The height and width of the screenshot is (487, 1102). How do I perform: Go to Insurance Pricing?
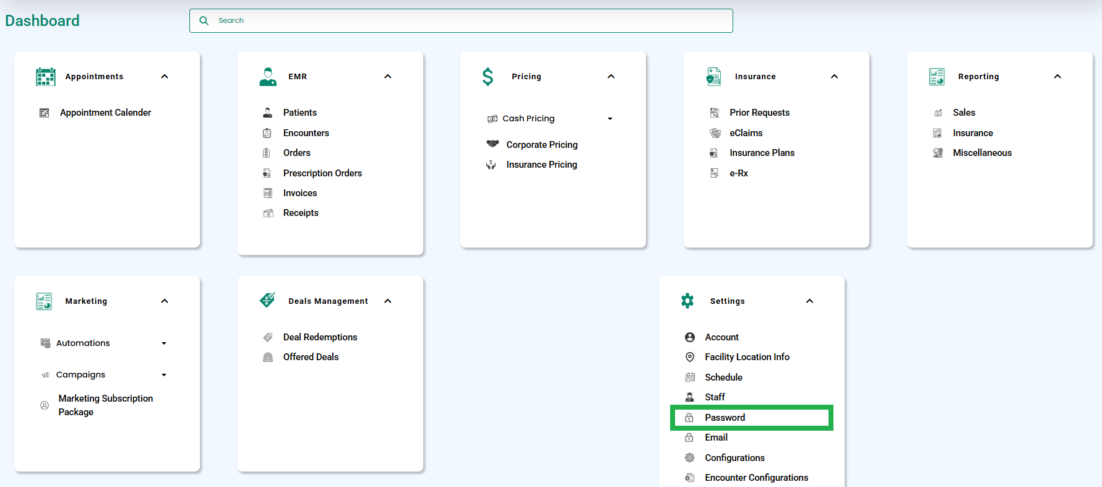coord(542,165)
